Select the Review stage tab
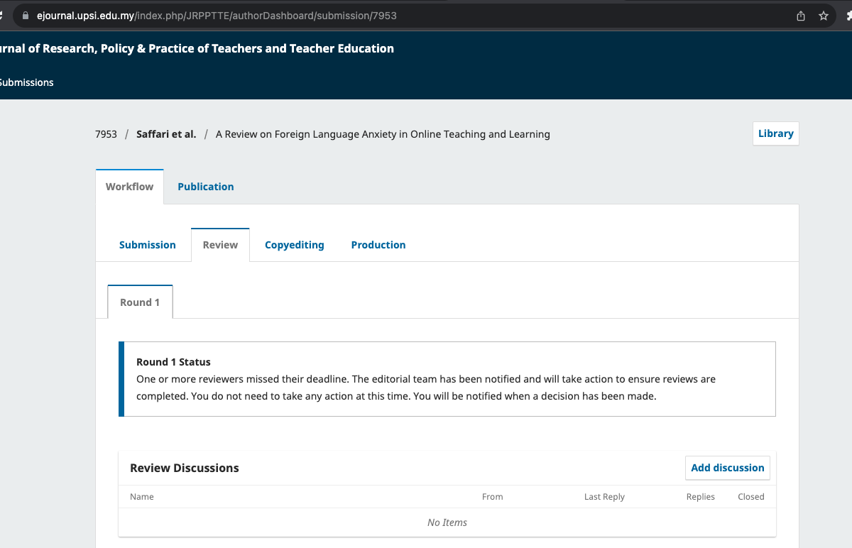Viewport: 852px width, 548px height. [x=220, y=245]
